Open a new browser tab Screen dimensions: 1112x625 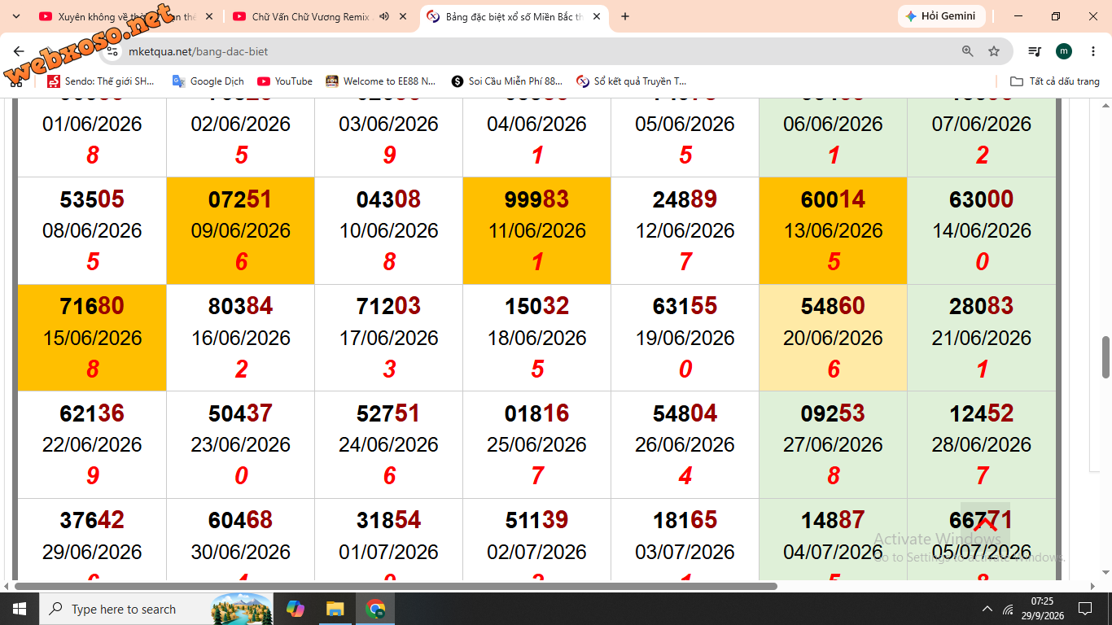(x=625, y=16)
